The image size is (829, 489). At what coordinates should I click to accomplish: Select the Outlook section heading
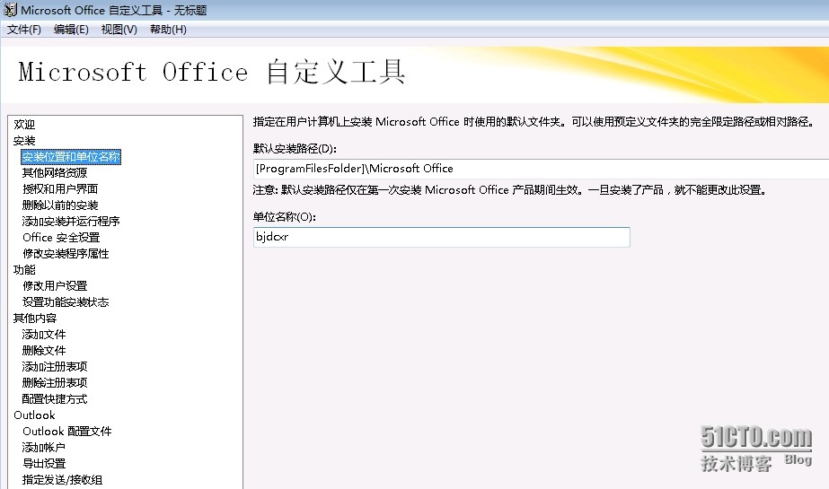pos(34,415)
